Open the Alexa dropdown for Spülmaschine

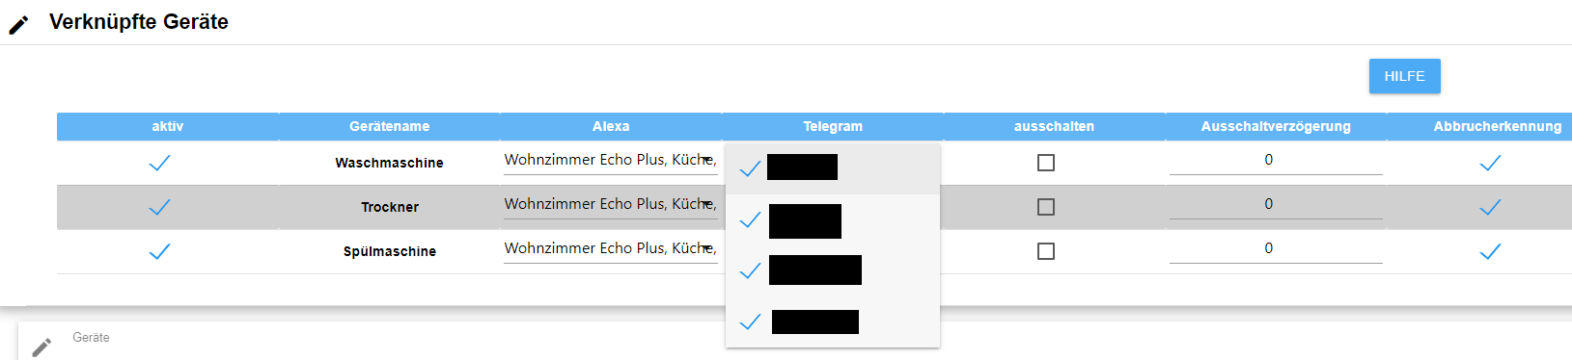point(610,249)
